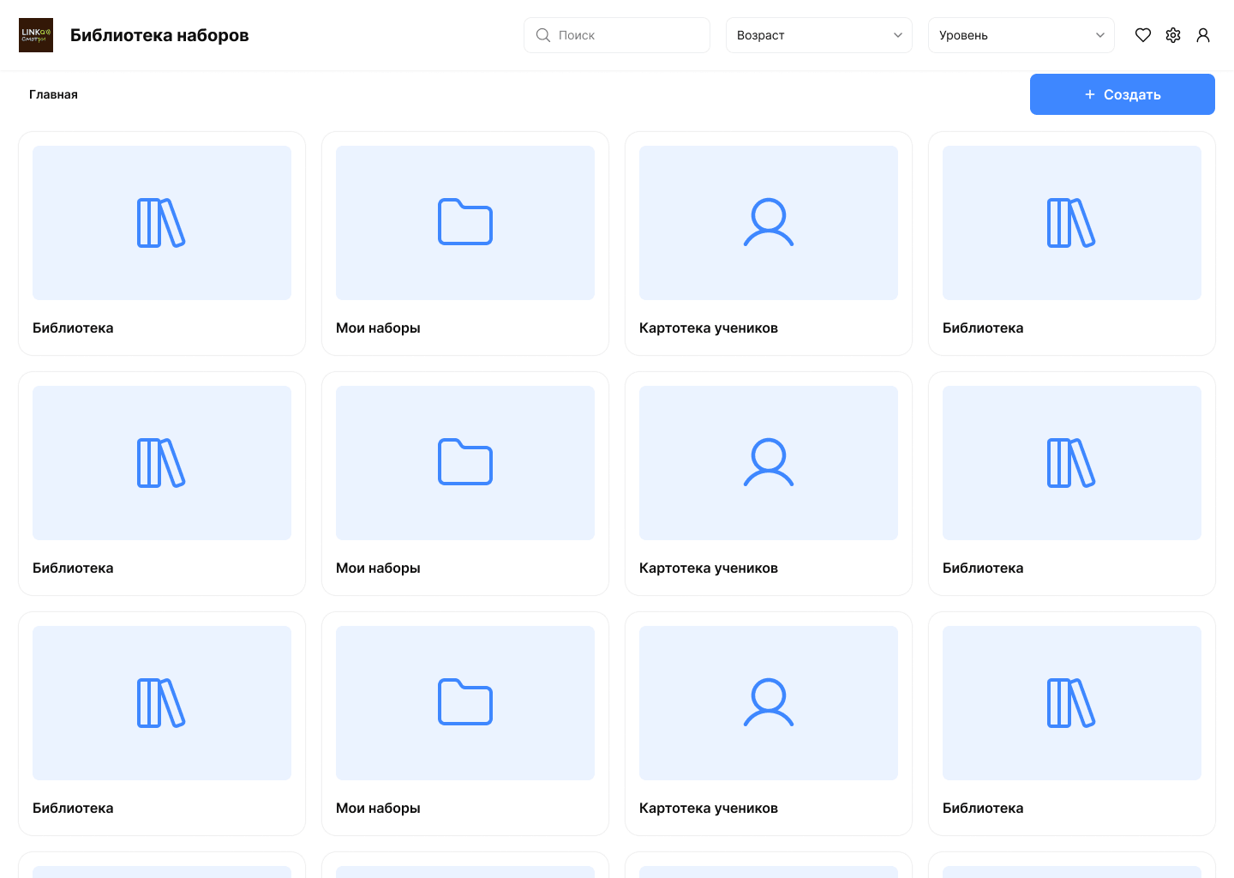This screenshot has height=878, width=1234.
Task: Click the Картотека учеников label in the top row
Action: click(709, 328)
